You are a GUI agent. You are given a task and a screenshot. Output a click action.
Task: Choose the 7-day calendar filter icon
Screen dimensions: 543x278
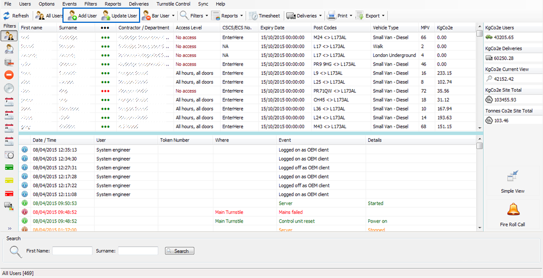click(x=9, y=102)
